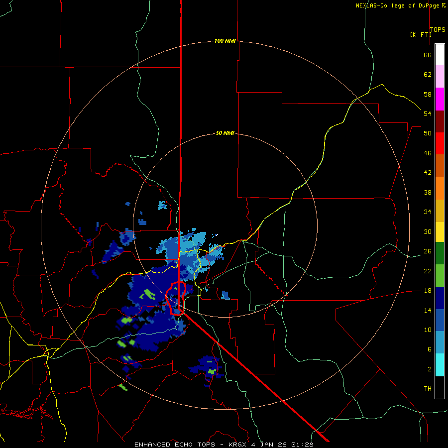This screenshot has height=448, width=448.
Task: Click the "01:28" timestamp text
Action: (x=302, y=445)
